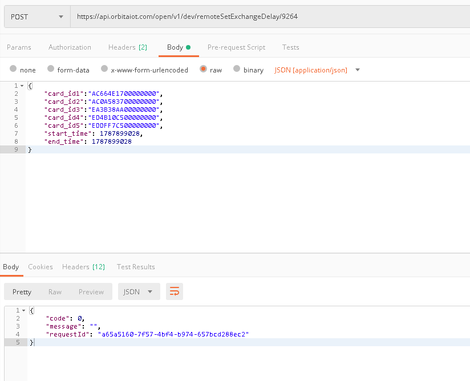470x381 pixels.
Task: Click the start_time value 1787899028
Action: click(120, 133)
